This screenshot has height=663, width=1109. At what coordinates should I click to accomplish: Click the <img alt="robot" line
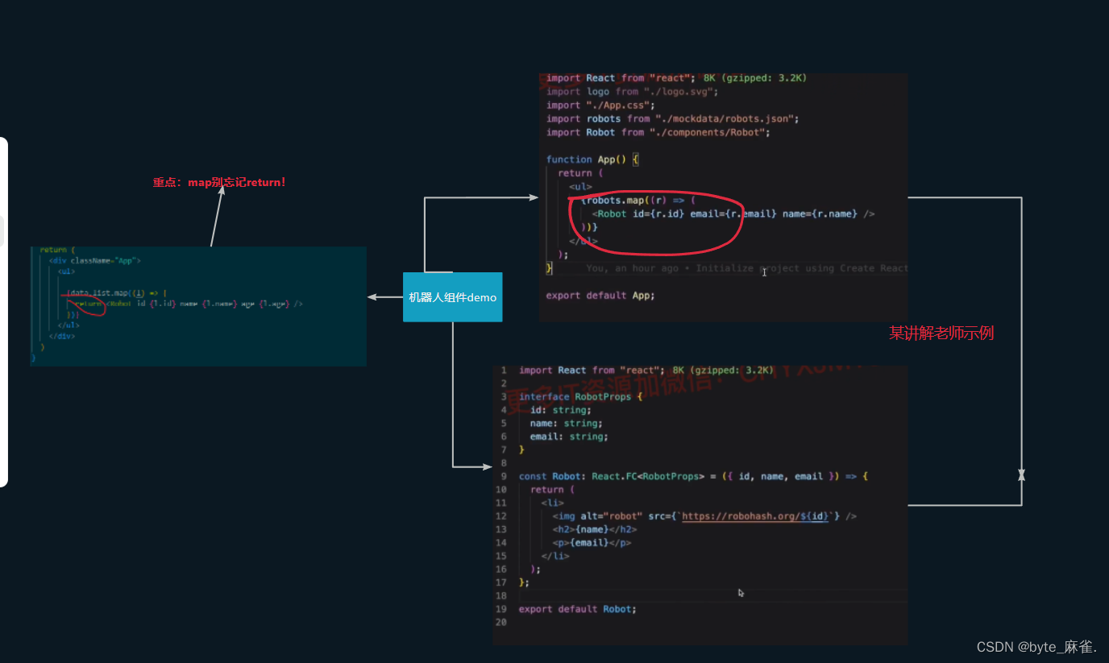[x=704, y=516]
